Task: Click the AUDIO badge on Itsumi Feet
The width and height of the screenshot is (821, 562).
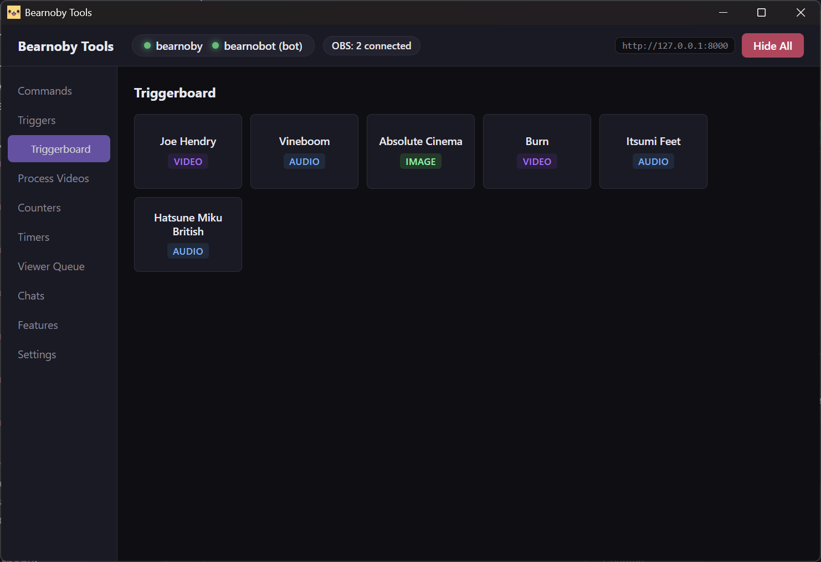Action: [x=653, y=162]
